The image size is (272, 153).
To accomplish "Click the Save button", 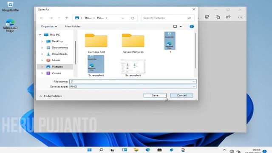I will (155, 95).
